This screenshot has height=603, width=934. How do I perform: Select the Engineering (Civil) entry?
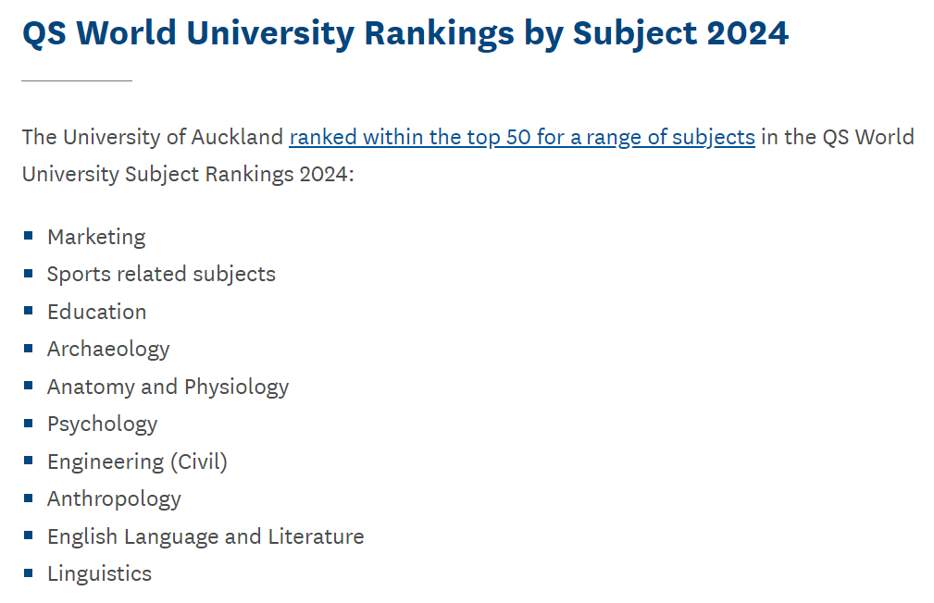coord(138,461)
